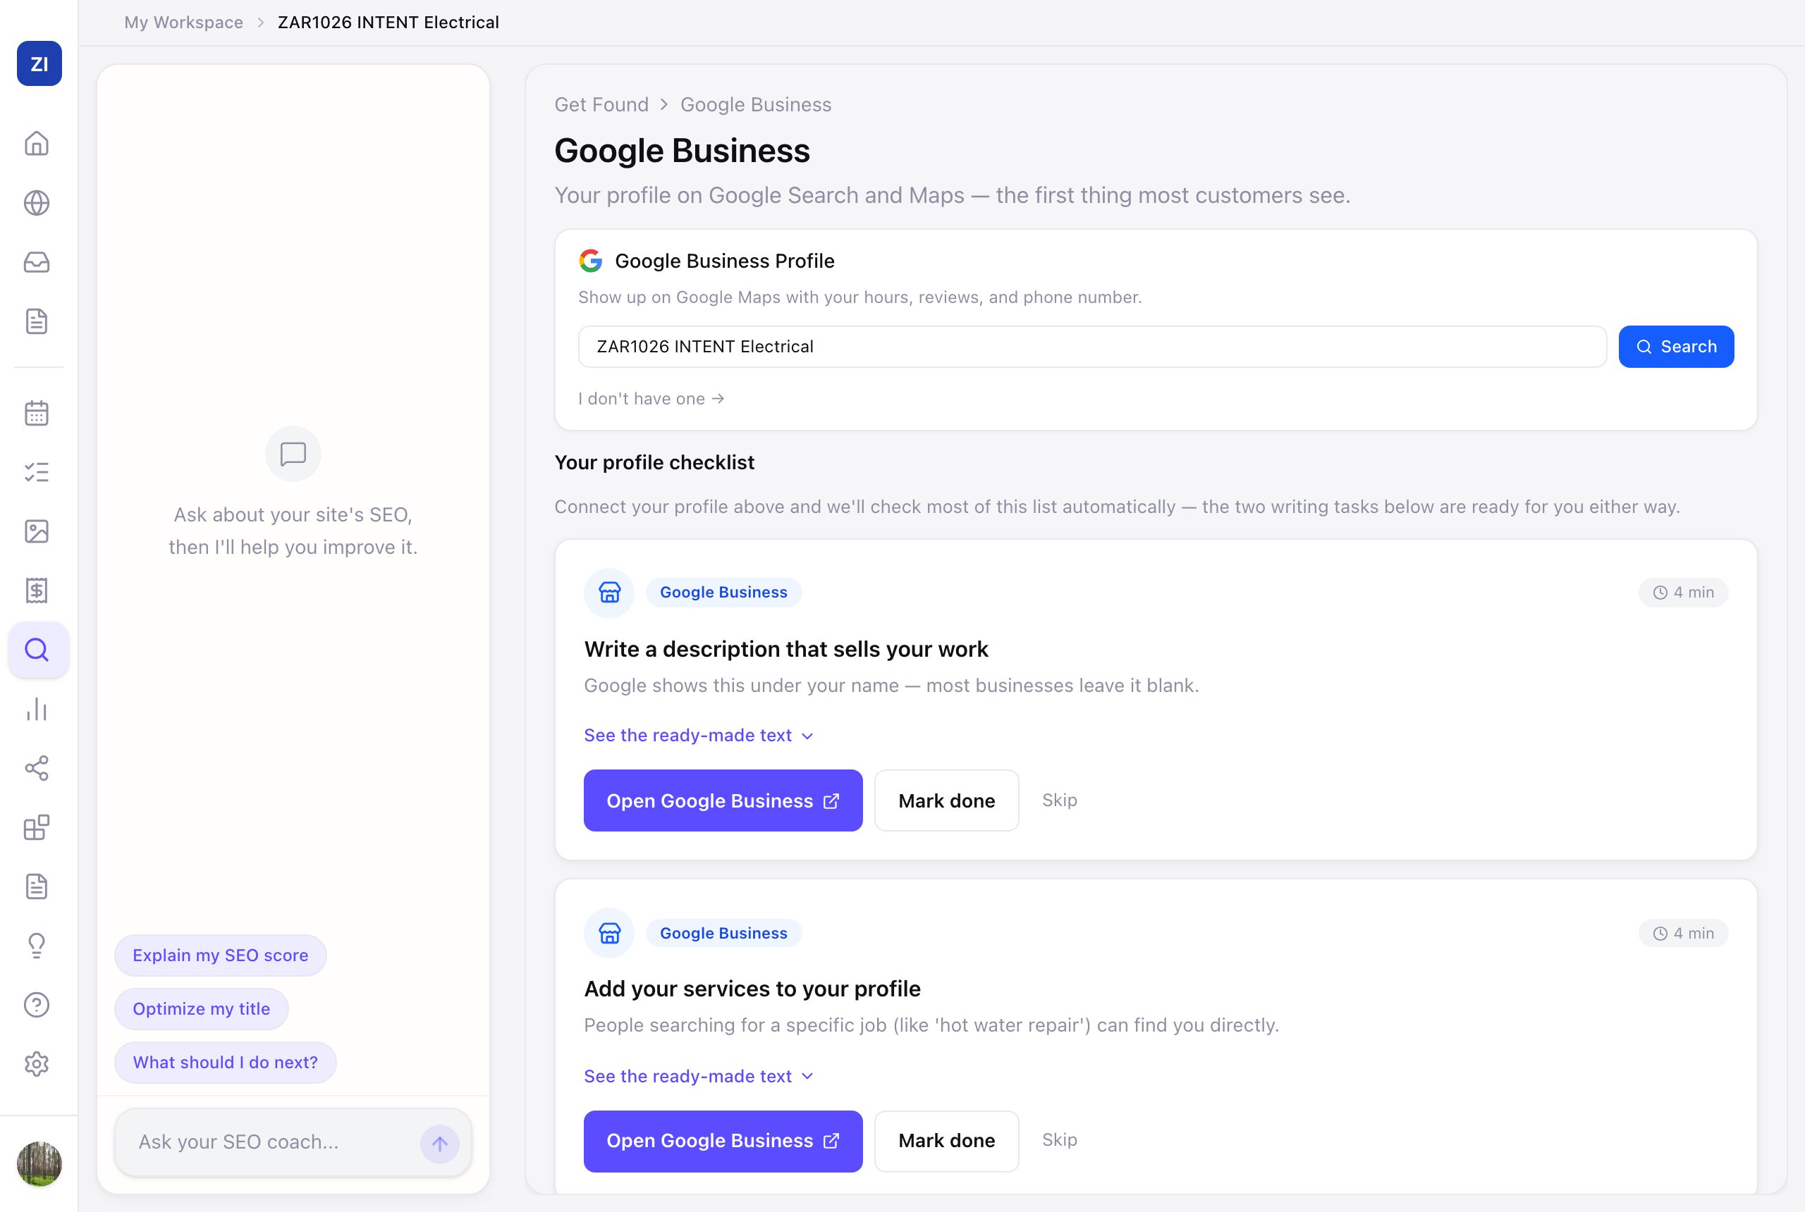This screenshot has height=1212, width=1805.
Task: Click the ZI workspace logo
Action: [39, 63]
